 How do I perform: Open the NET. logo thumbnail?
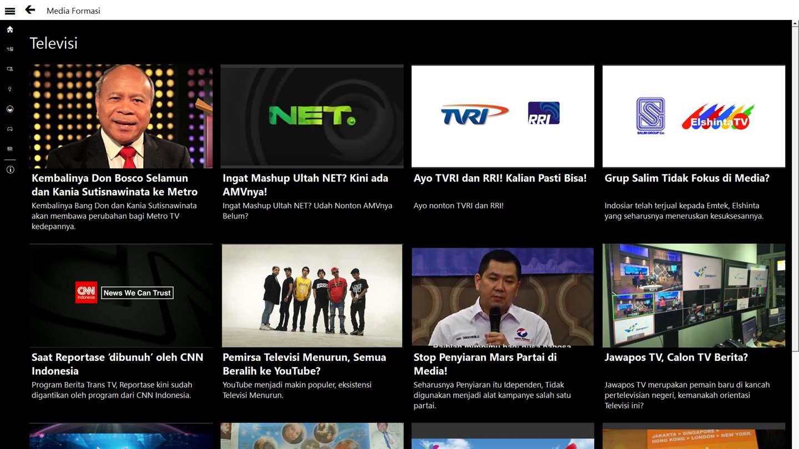point(312,116)
